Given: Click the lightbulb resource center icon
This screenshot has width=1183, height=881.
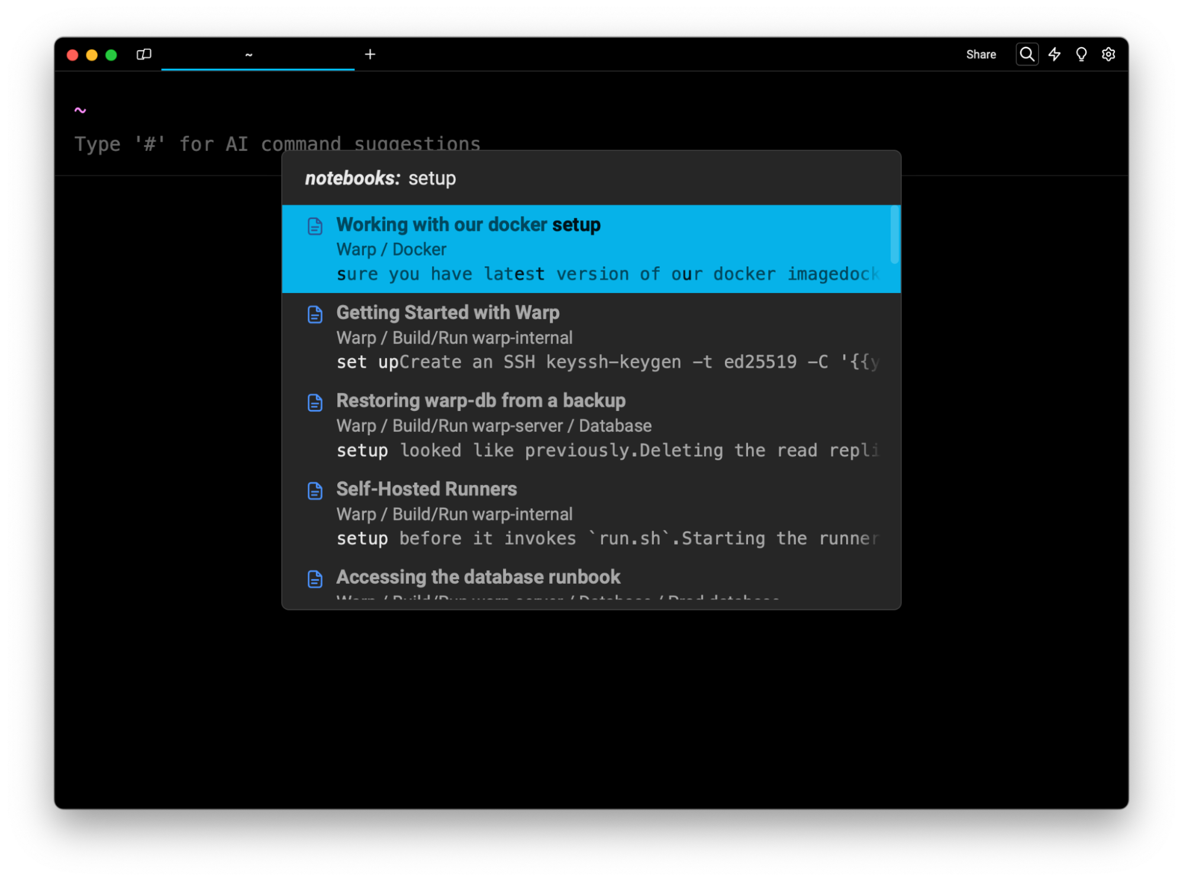Looking at the screenshot, I should [x=1081, y=54].
